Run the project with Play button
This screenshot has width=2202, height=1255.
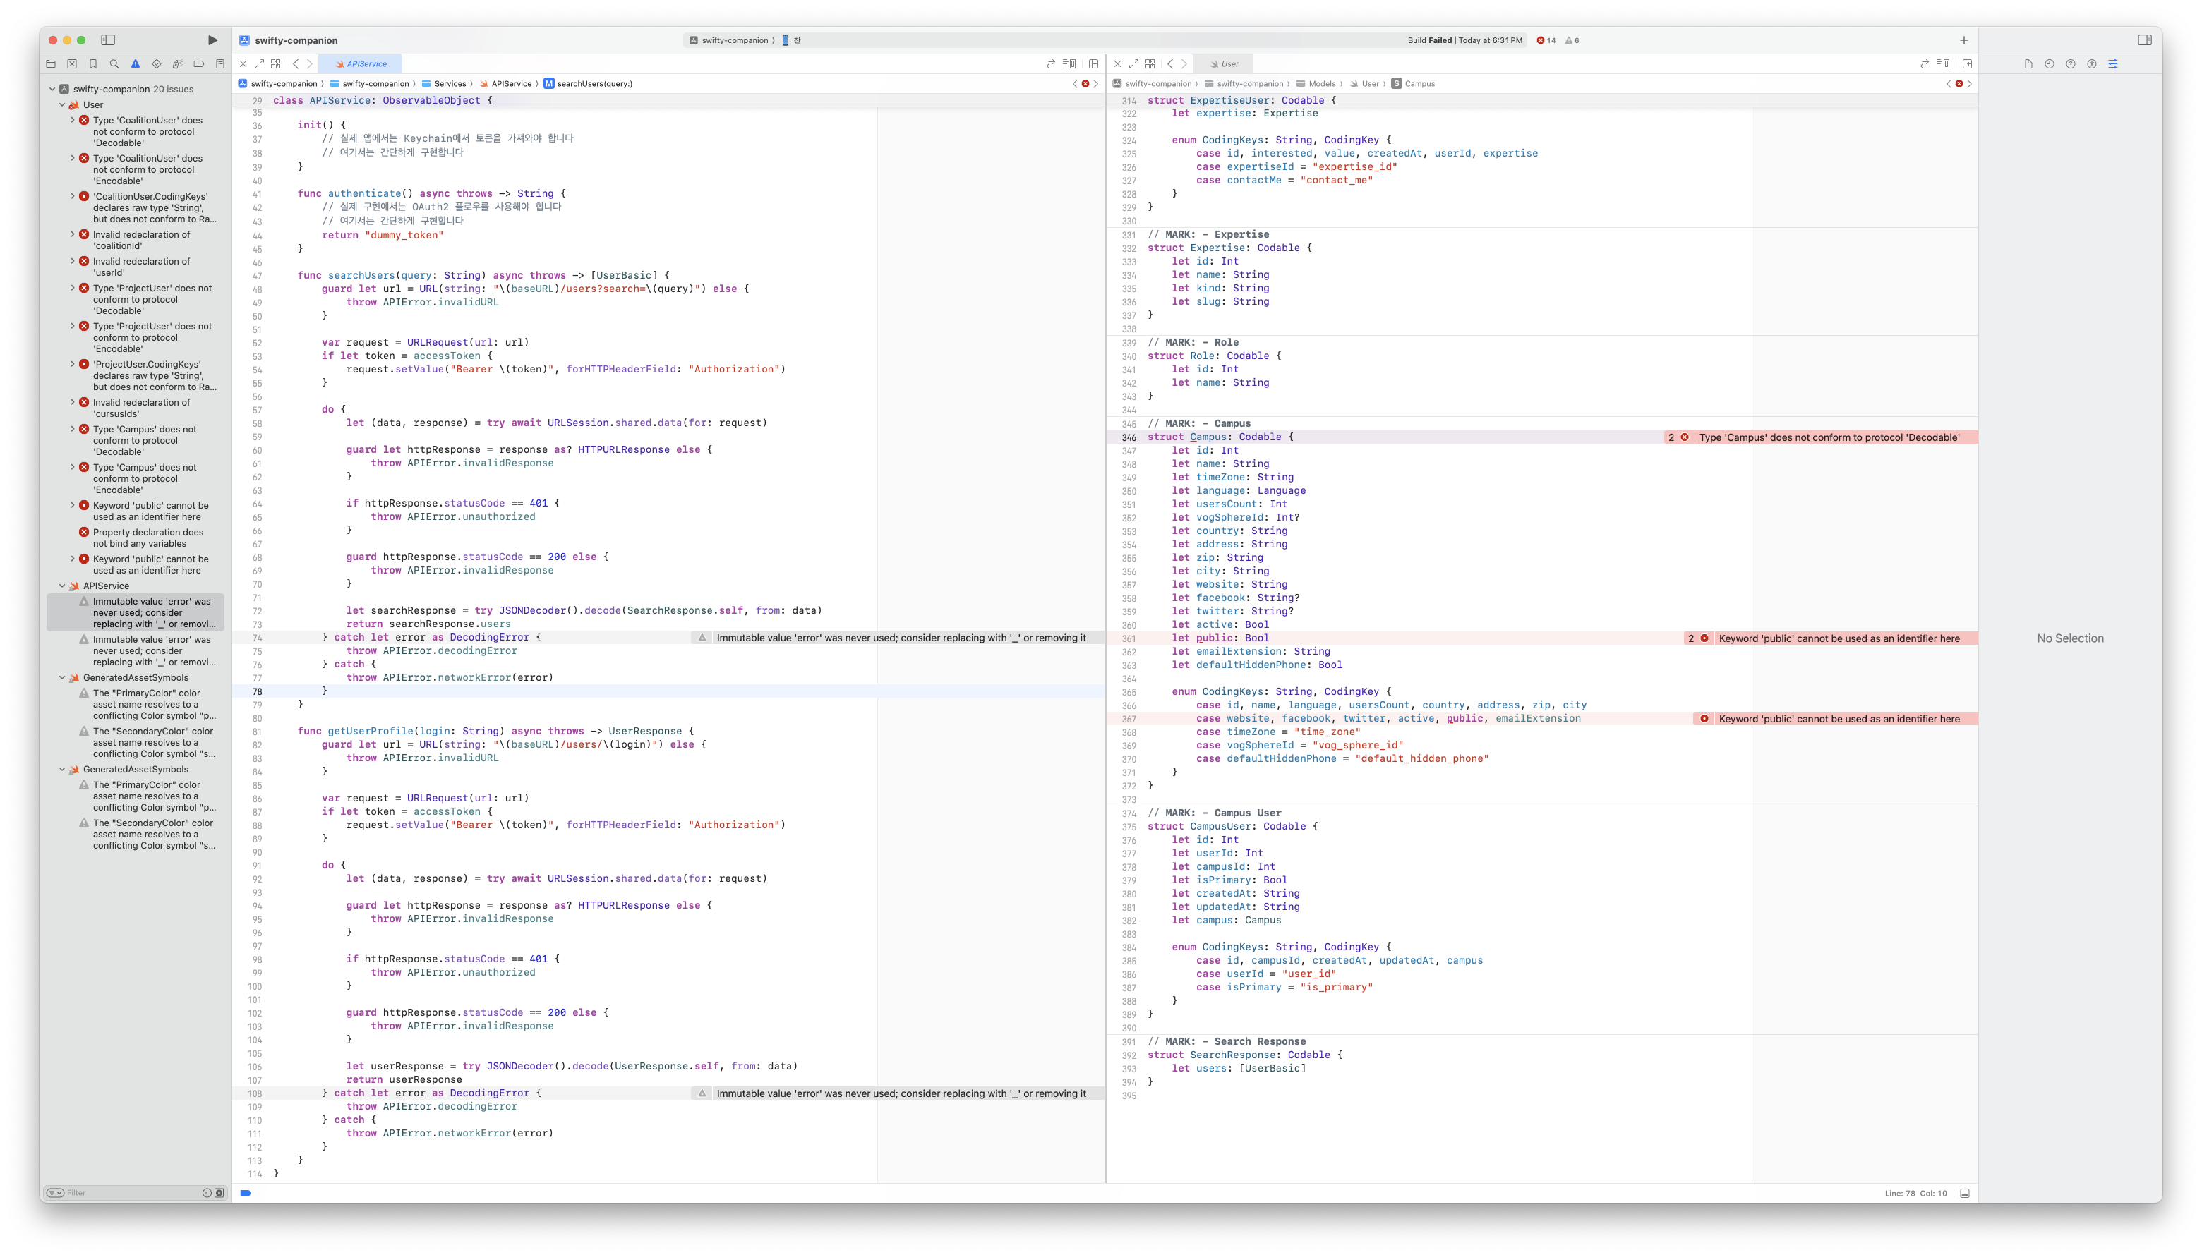[x=212, y=40]
